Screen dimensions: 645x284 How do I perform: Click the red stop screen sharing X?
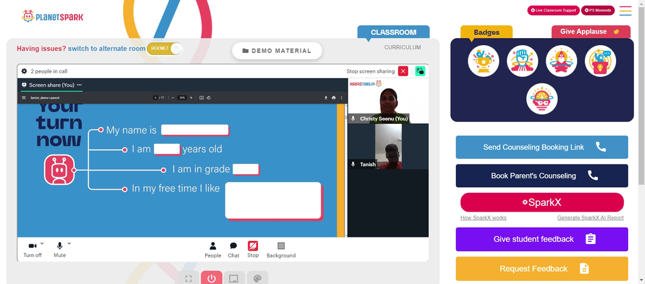coord(403,71)
